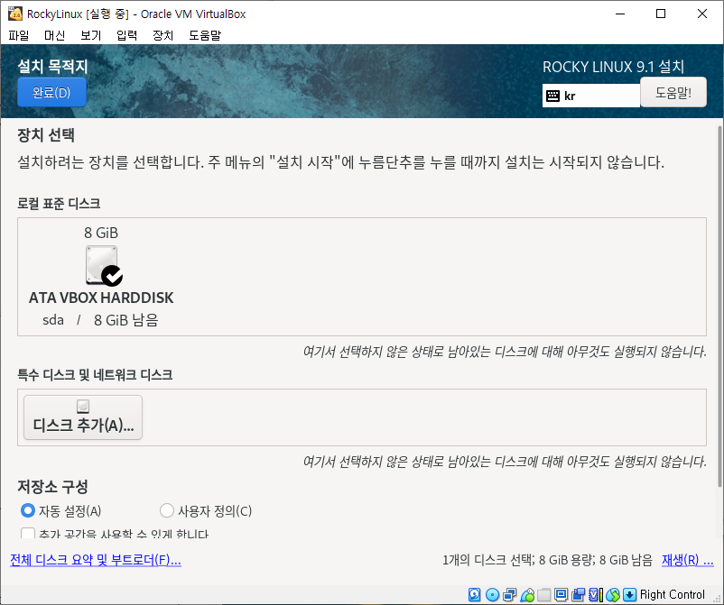Open the 파일 menu
The image size is (724, 605).
pyautogui.click(x=18, y=35)
